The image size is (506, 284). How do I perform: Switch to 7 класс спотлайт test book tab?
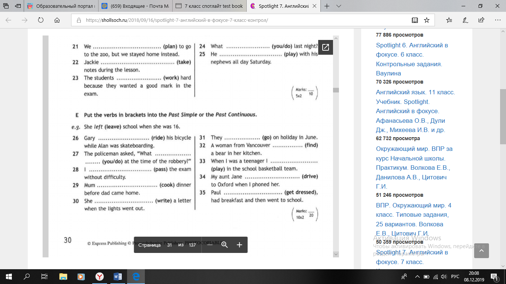click(x=209, y=6)
